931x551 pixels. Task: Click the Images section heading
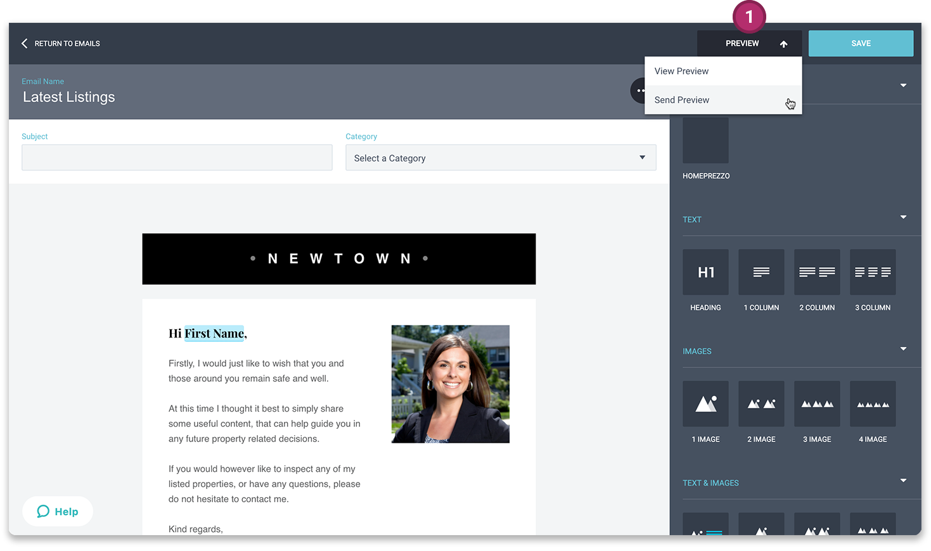coord(697,351)
